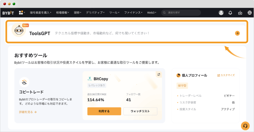
Task: Click the swap icon on BitCopy card
Action: coord(159,75)
